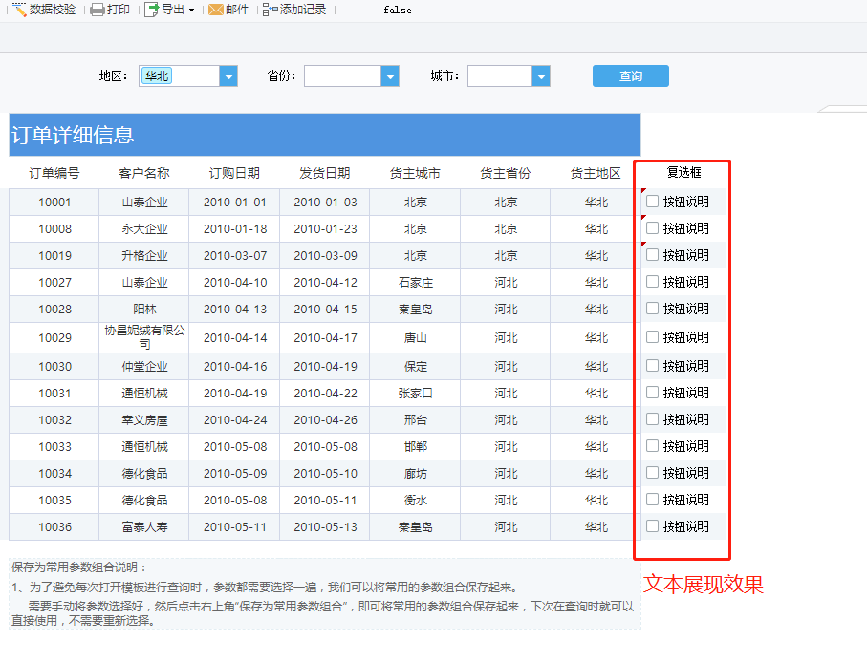Click the city cell 衡水

415,500
